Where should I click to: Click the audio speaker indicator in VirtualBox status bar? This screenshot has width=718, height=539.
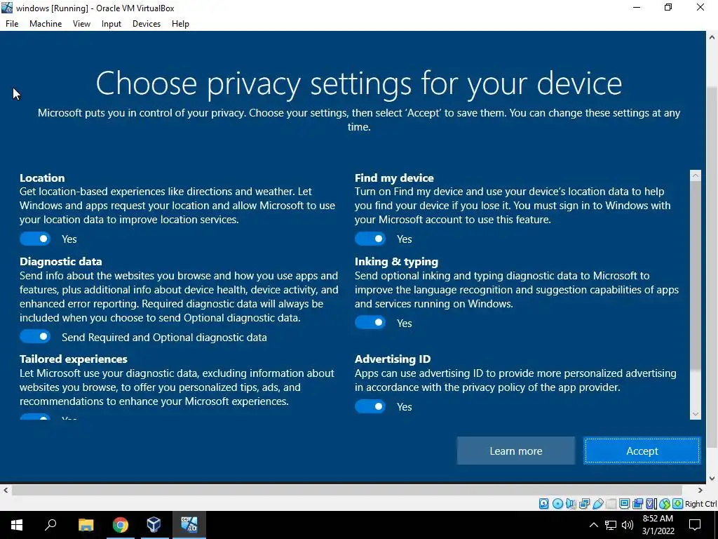(x=571, y=504)
